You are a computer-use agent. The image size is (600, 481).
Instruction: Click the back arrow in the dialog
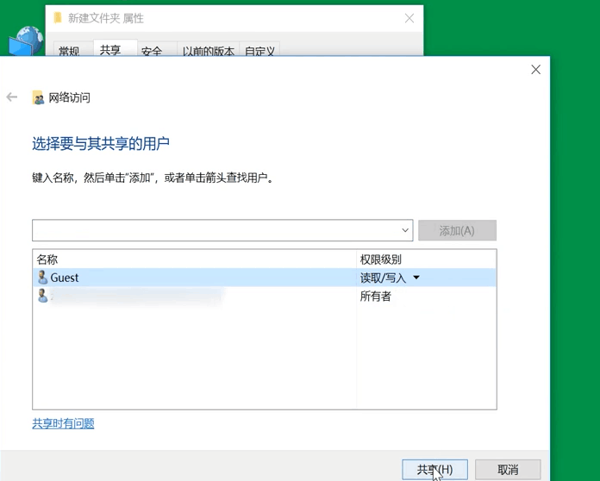click(12, 97)
